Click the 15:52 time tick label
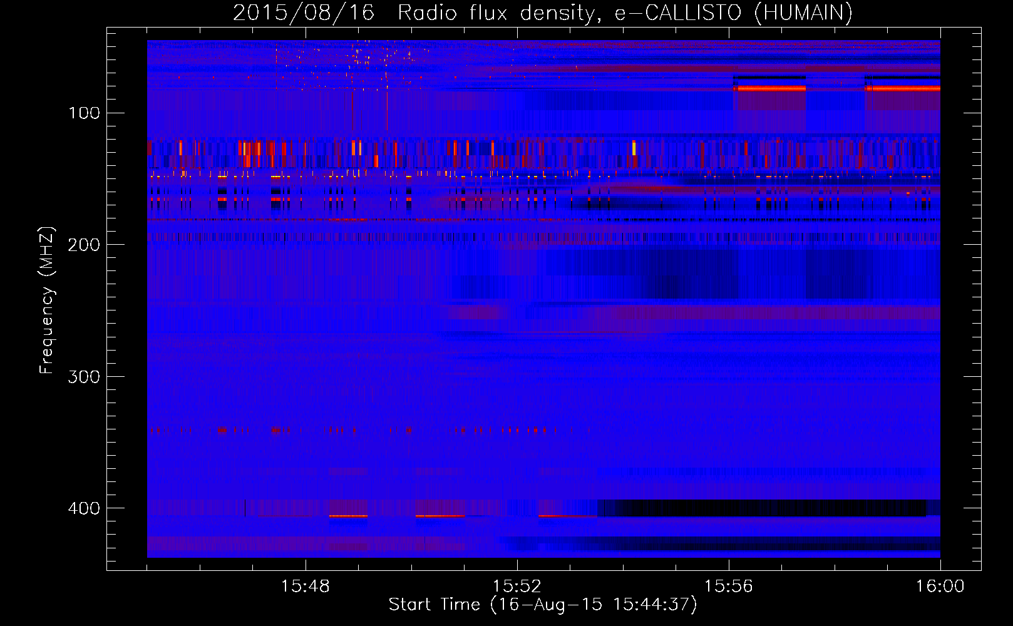This screenshot has height=626, width=1013. click(x=517, y=587)
